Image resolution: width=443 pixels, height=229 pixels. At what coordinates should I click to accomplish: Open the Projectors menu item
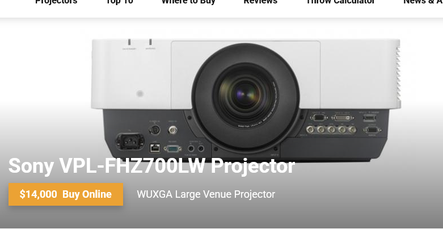pyautogui.click(x=56, y=2)
